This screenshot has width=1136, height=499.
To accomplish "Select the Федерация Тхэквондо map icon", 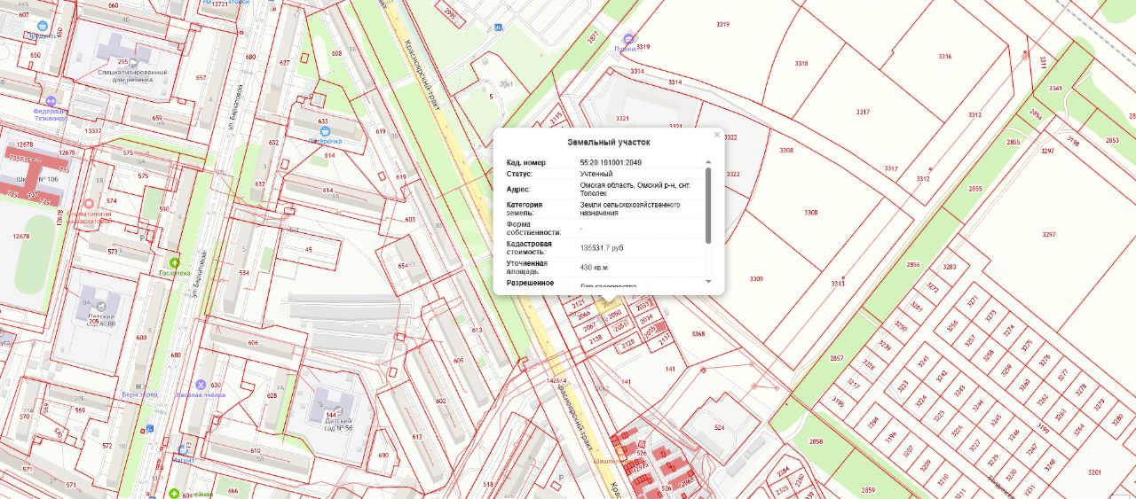I will (51, 101).
